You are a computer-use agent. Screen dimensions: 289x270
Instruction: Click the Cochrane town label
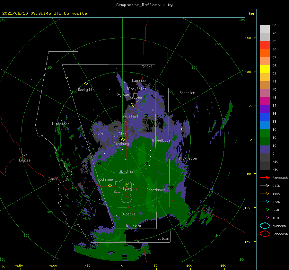(105, 179)
